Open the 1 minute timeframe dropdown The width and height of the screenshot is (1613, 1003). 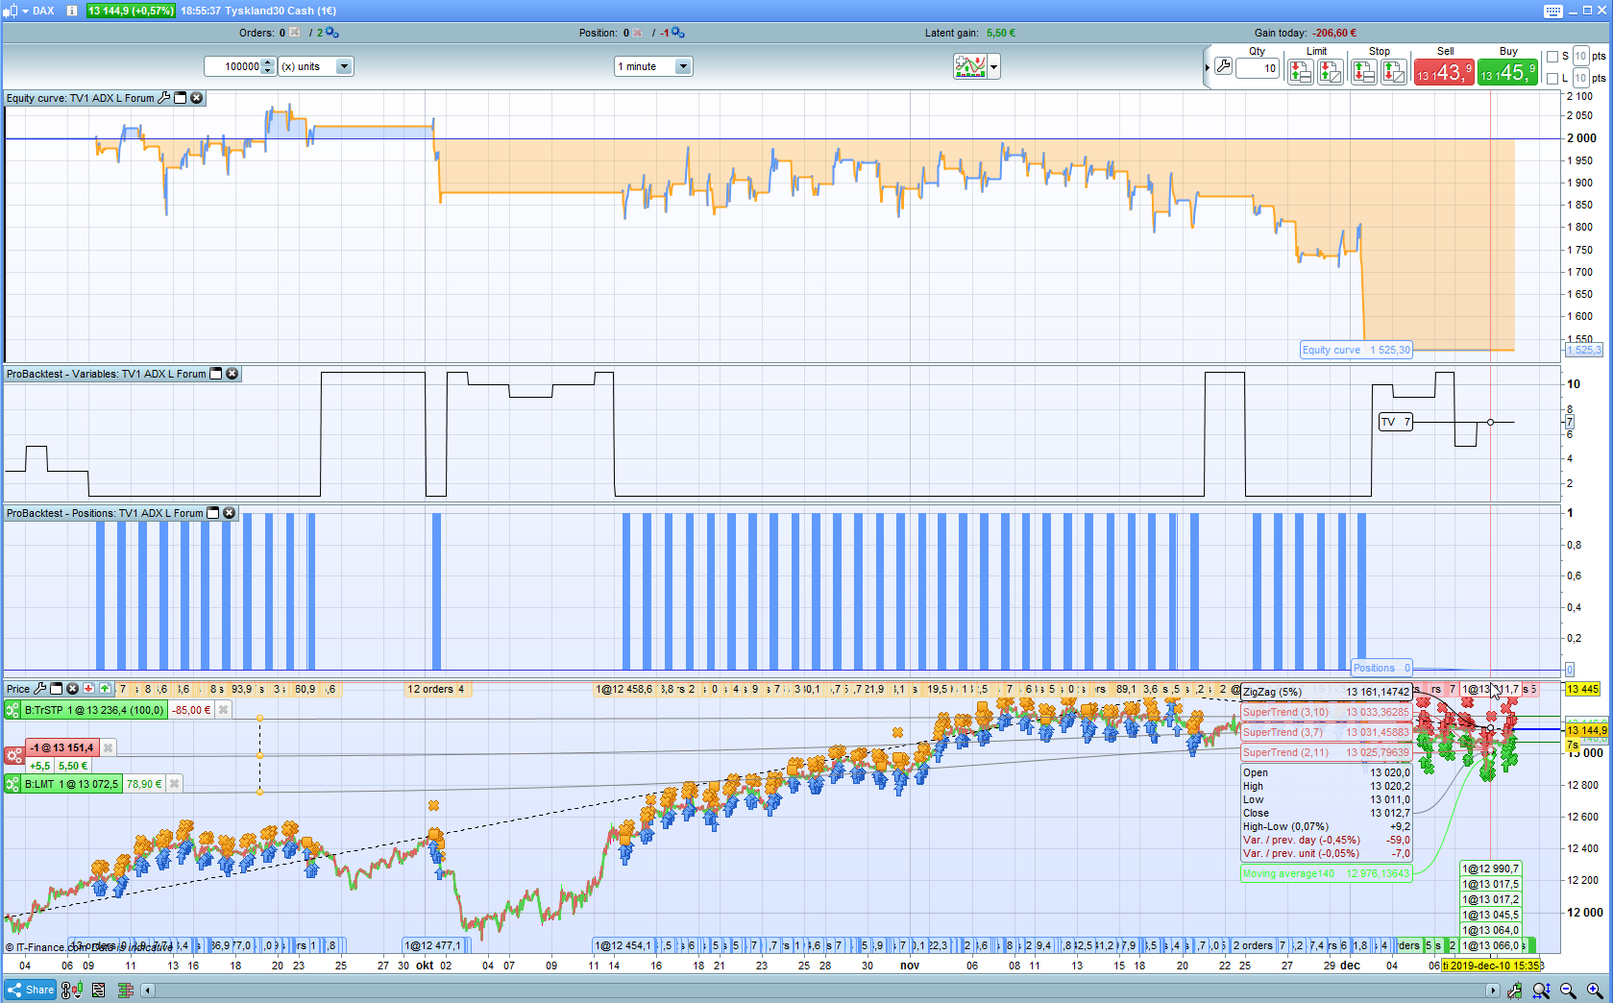pyautogui.click(x=682, y=66)
